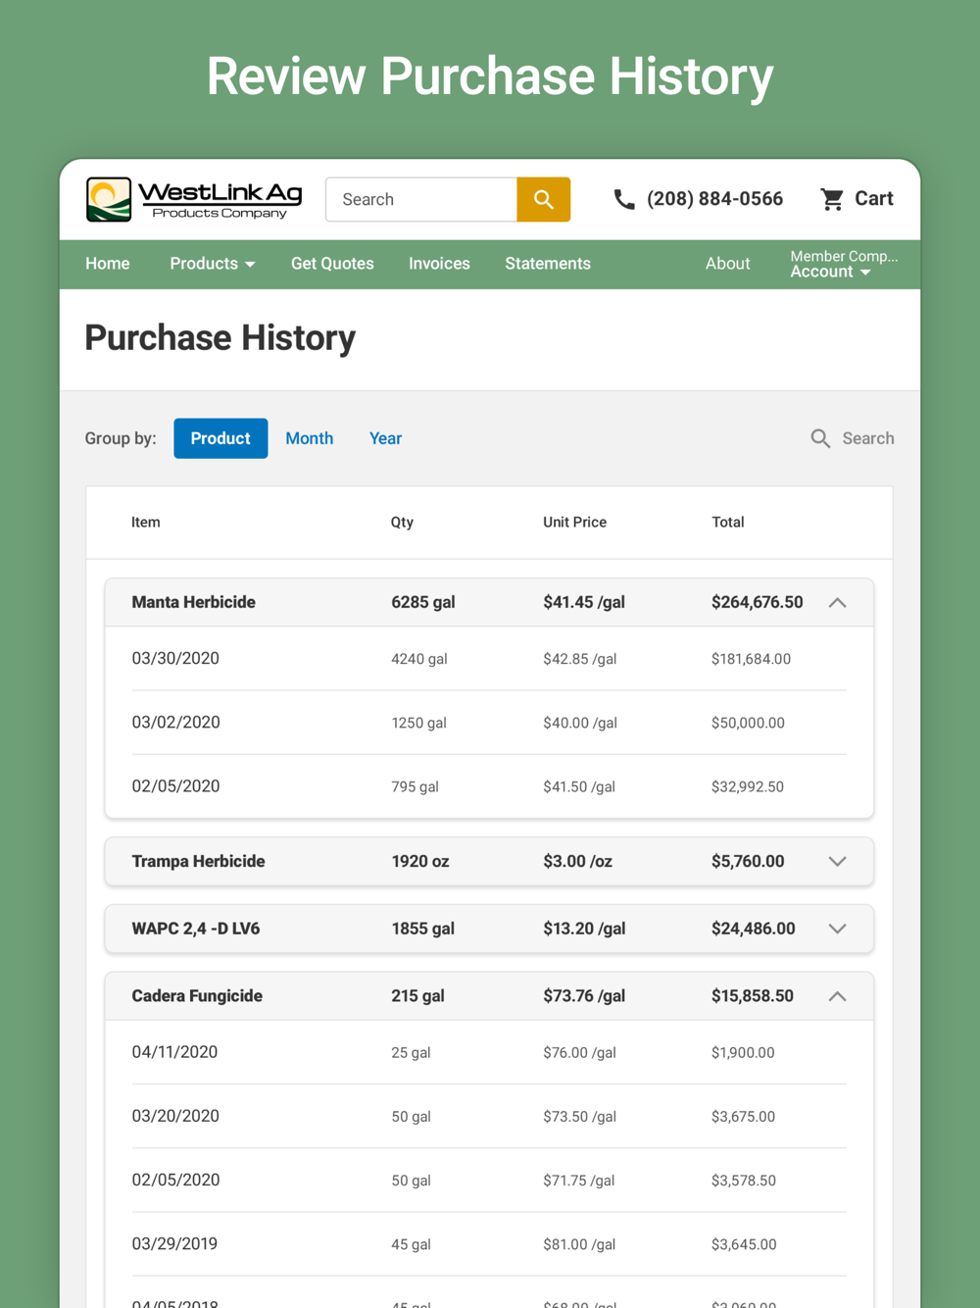The height and width of the screenshot is (1308, 980).
Task: Click the $15,858.50 Cadera Fungicide total
Action: tap(753, 995)
